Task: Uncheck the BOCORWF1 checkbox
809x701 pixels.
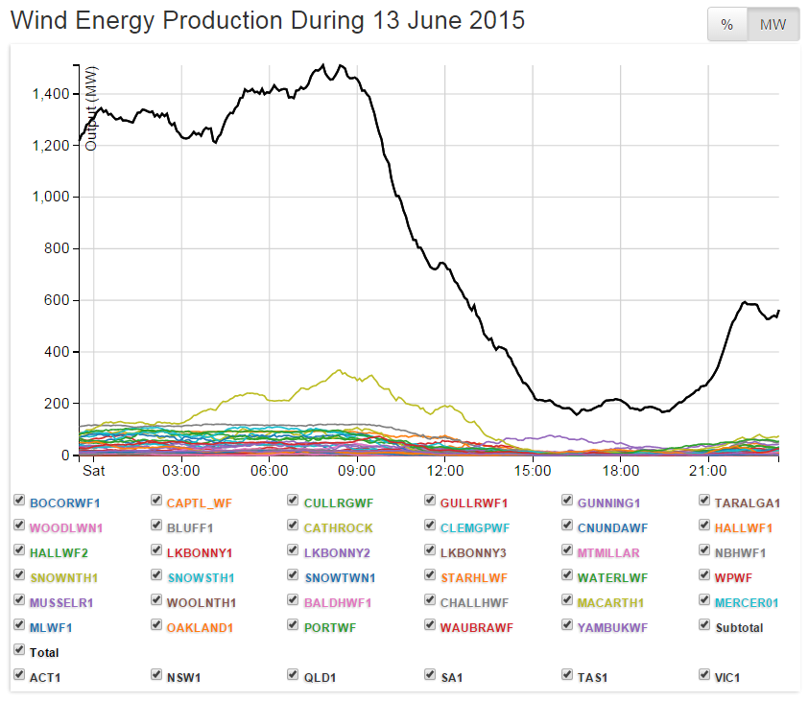Action: pos(19,502)
